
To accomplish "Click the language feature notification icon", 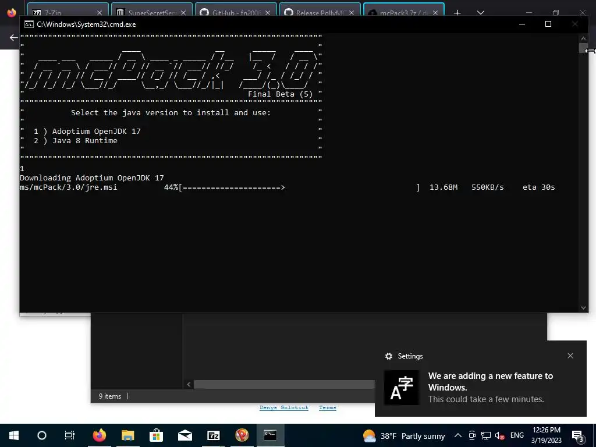I will click(x=402, y=388).
